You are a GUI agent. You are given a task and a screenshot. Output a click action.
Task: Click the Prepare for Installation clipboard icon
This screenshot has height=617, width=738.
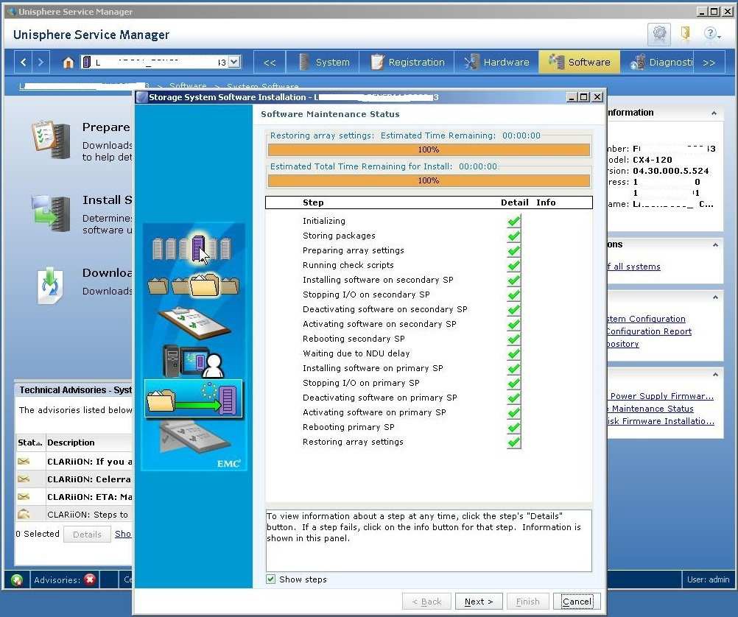[x=51, y=139]
